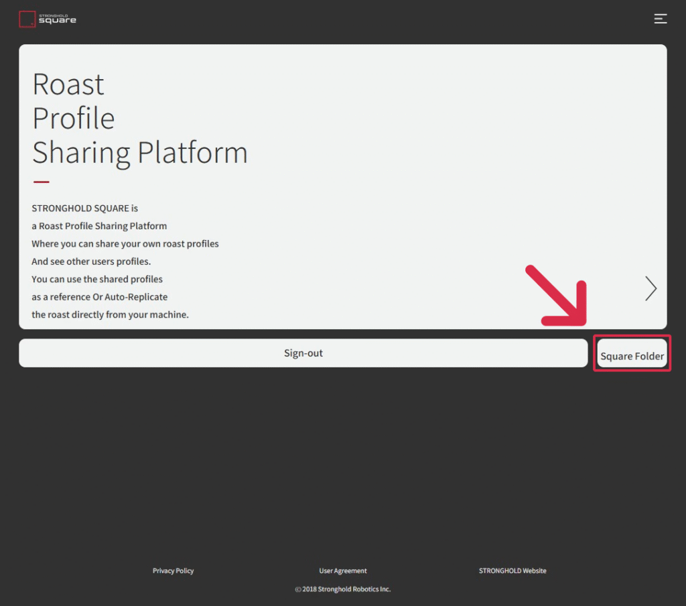The width and height of the screenshot is (686, 606).
Task: Open the hamburger menu icon
Action: 660,19
